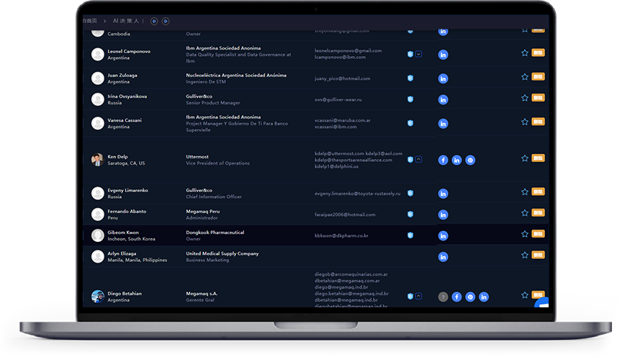
Task: Click the email juany_pico@hotmail.com
Action: [x=343, y=78]
